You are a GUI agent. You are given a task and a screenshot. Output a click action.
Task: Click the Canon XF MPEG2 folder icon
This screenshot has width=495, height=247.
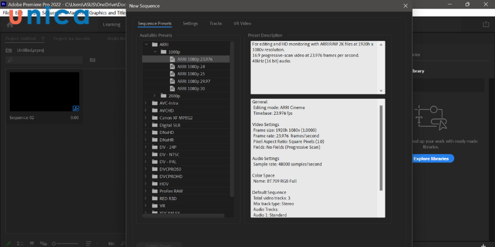pyautogui.click(x=154, y=117)
